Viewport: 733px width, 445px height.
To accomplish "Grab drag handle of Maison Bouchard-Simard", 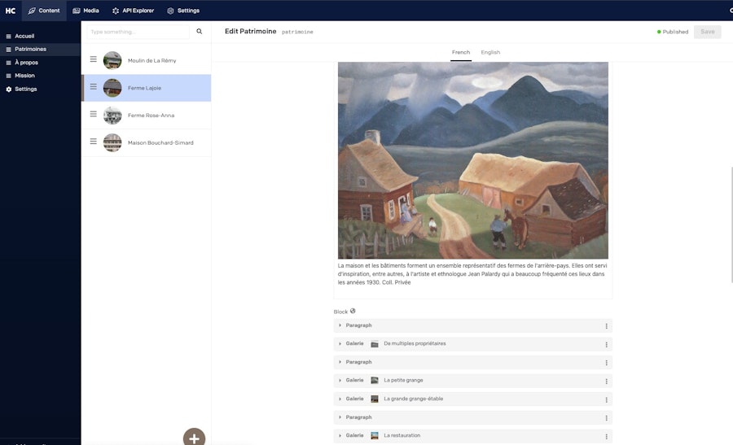I will click(94, 142).
